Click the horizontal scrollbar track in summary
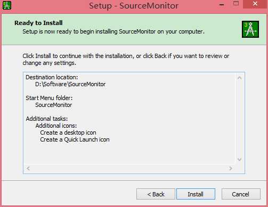The height and width of the screenshot is (207, 268). [x=129, y=168]
